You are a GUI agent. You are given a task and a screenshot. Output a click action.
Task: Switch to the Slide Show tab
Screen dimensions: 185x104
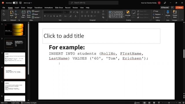pos(59,8)
